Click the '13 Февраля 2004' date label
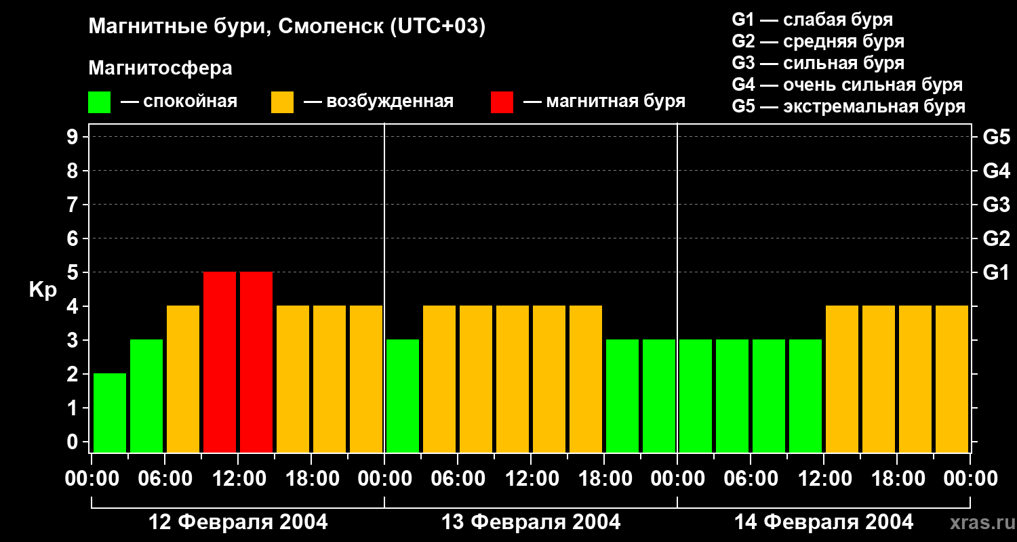This screenshot has width=1017, height=542. pyautogui.click(x=531, y=522)
